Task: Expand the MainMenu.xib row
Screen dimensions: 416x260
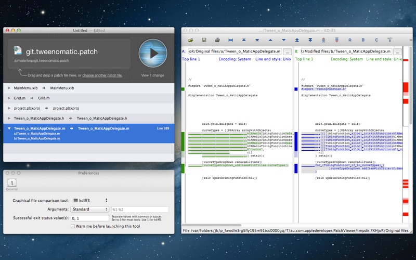Action: [9, 88]
